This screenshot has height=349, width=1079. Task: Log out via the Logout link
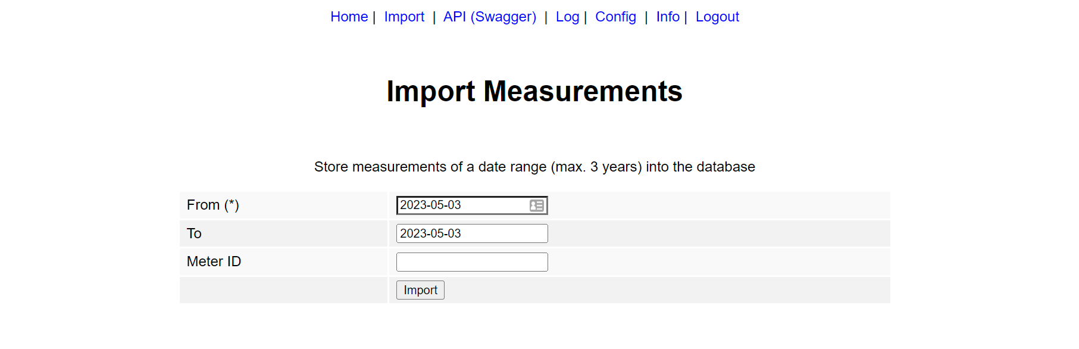pyautogui.click(x=717, y=17)
